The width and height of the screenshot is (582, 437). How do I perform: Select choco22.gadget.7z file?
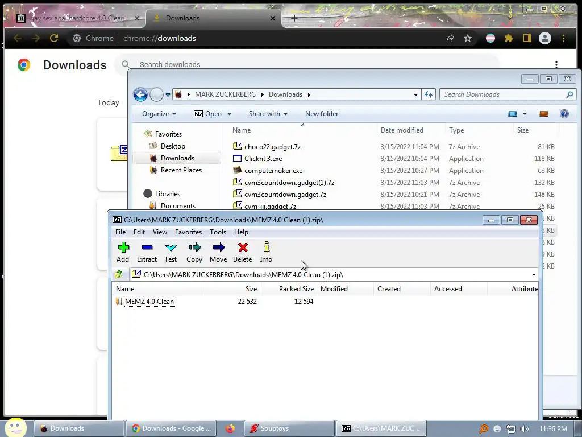click(x=272, y=146)
